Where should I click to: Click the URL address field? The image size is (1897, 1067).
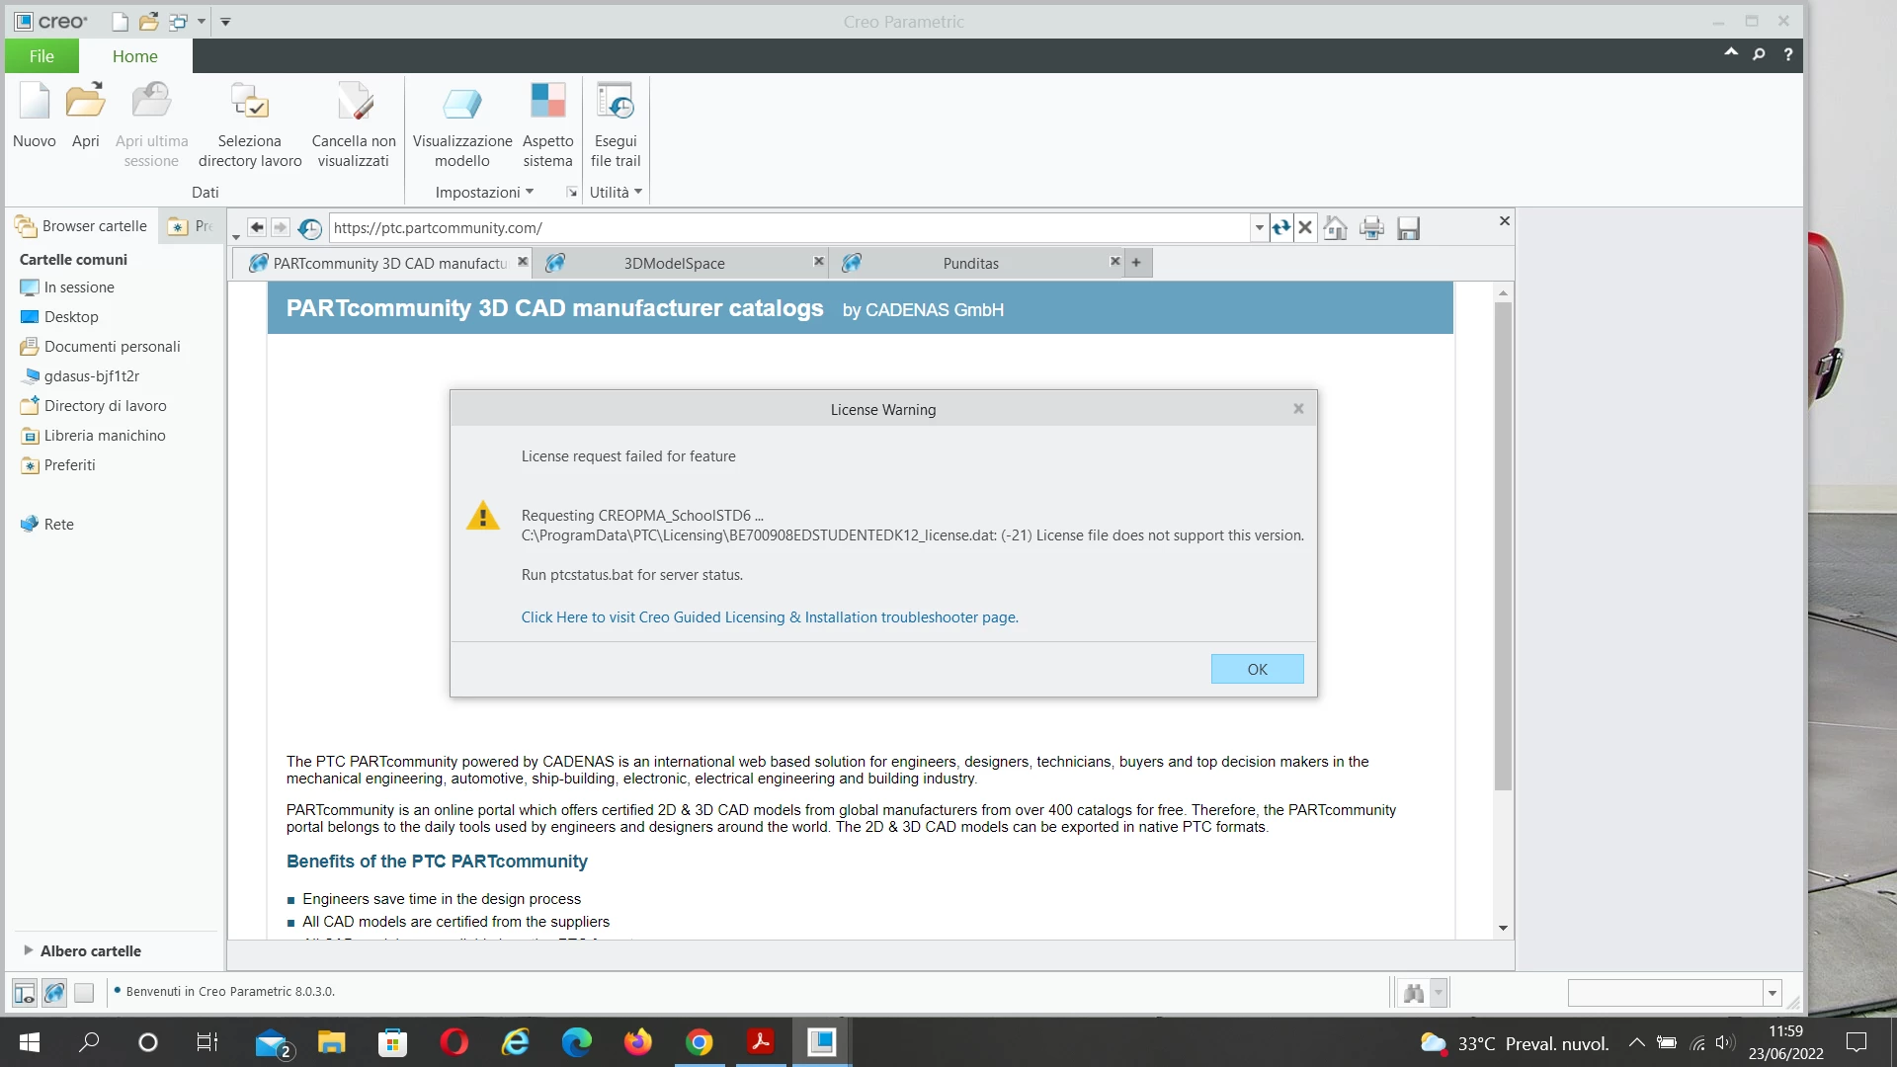[x=790, y=228]
